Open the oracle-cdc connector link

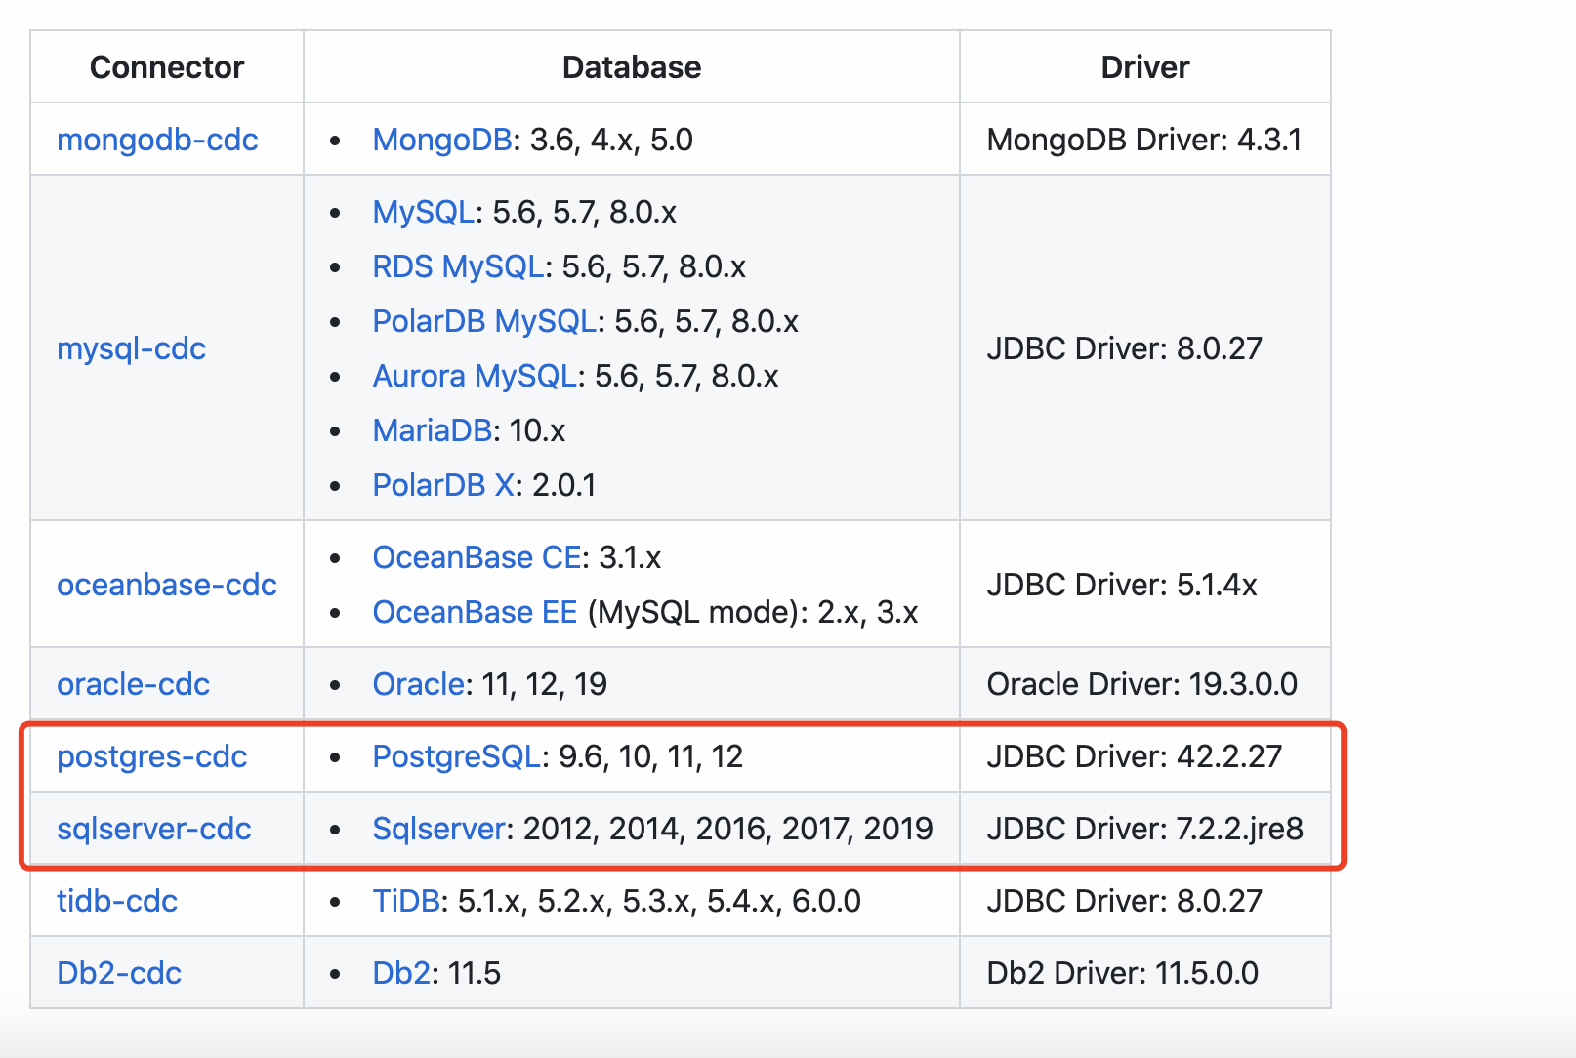click(133, 684)
